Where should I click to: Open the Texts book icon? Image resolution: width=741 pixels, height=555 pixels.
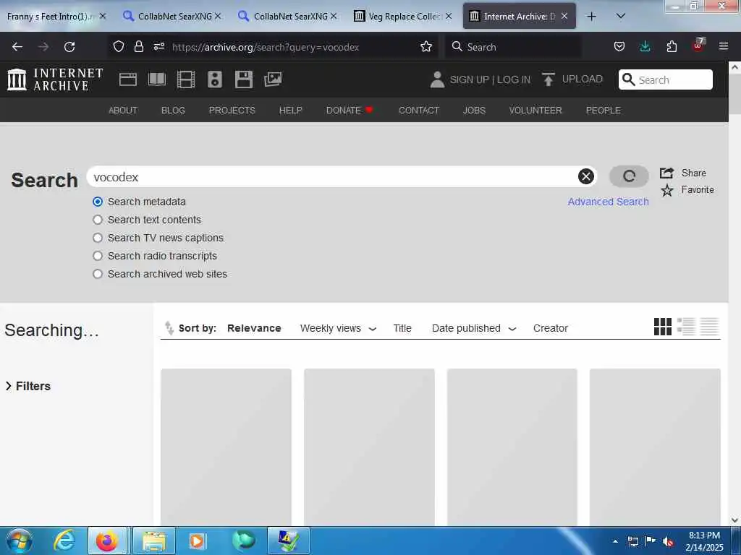click(157, 79)
